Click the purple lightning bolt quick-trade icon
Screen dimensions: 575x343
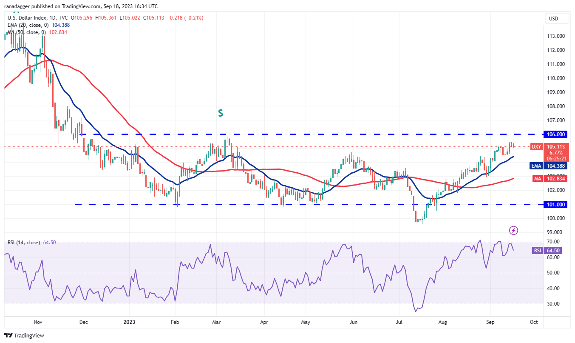tap(513, 230)
